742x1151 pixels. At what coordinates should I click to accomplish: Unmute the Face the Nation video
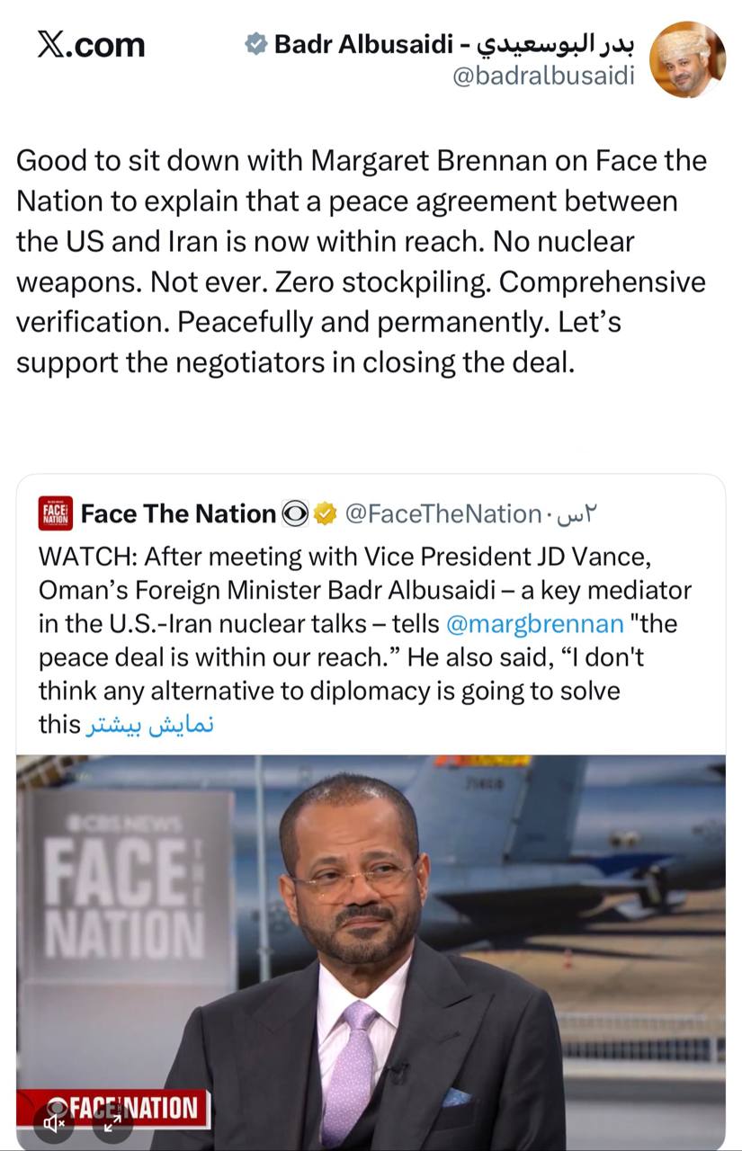(56, 1121)
